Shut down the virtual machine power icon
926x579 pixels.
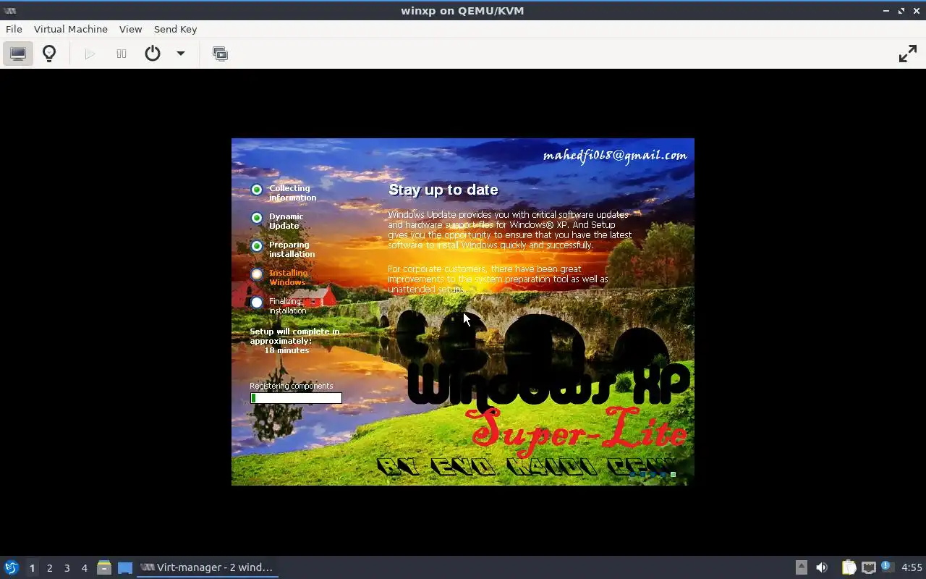(152, 54)
